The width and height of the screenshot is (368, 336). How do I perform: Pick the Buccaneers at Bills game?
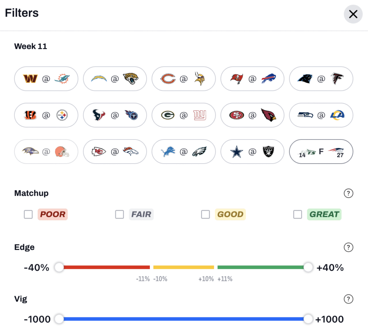click(x=252, y=79)
